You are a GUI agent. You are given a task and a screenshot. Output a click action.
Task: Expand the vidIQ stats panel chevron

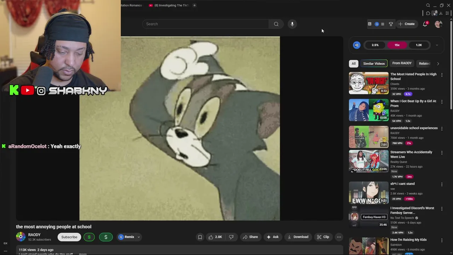pyautogui.click(x=437, y=45)
